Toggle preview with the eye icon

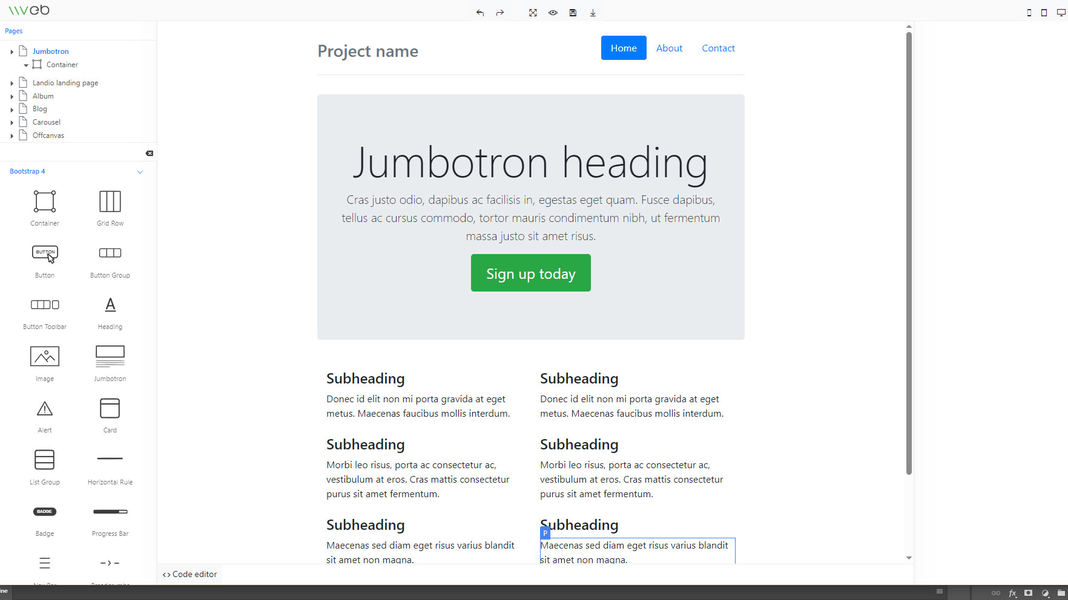point(553,13)
